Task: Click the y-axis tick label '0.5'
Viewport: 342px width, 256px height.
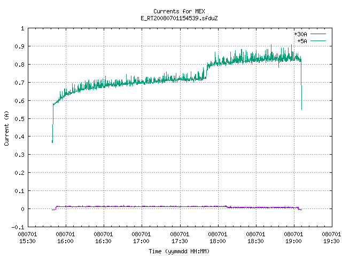Action: point(19,118)
